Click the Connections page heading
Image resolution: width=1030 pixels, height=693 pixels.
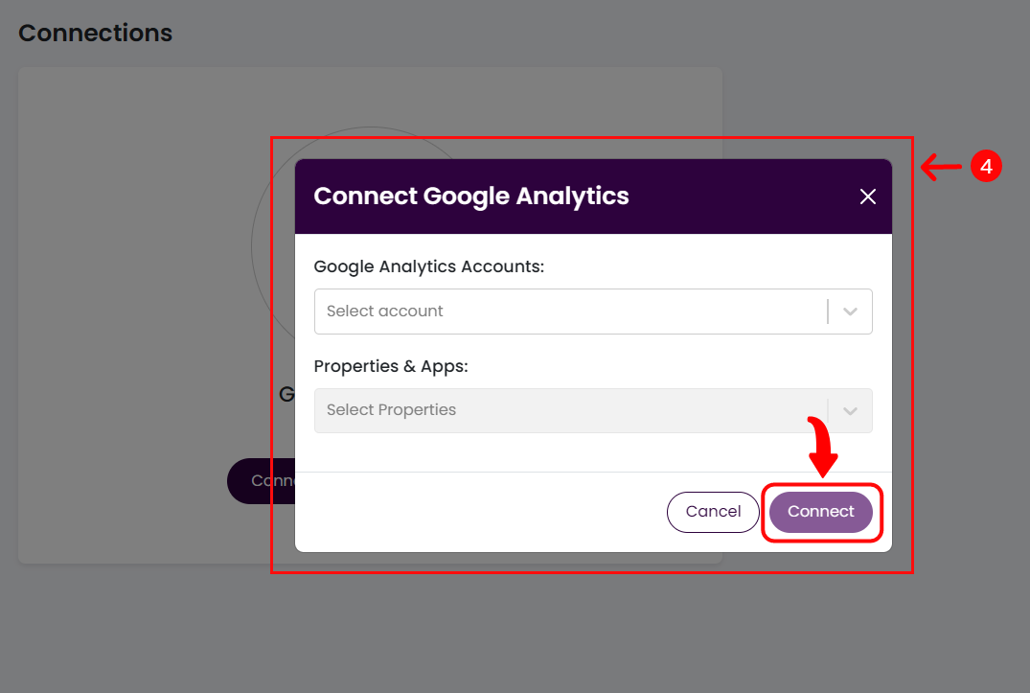click(95, 33)
